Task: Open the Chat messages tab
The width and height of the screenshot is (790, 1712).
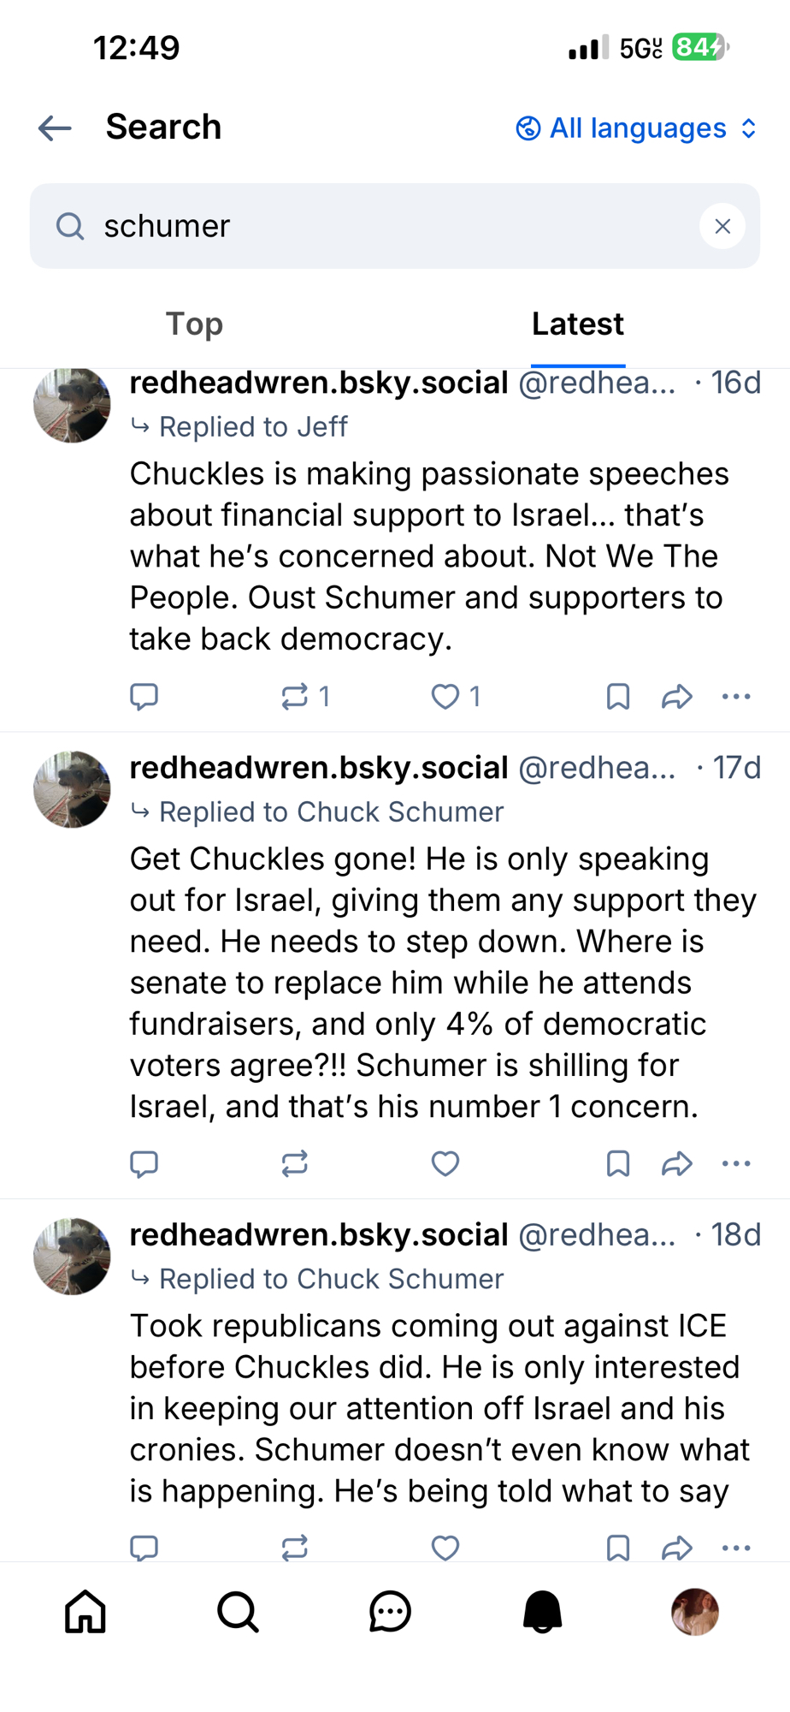Action: click(x=390, y=1613)
